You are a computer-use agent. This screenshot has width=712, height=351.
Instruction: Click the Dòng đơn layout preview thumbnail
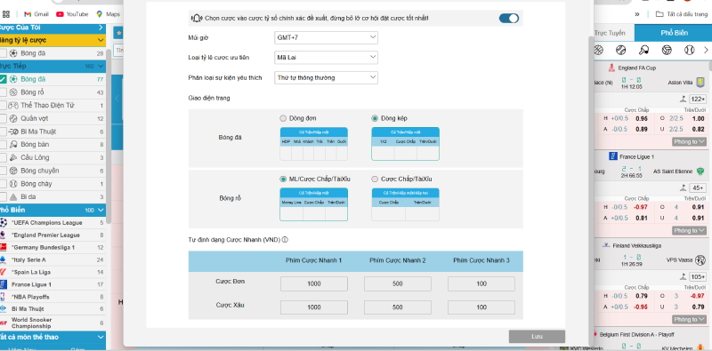(x=314, y=144)
